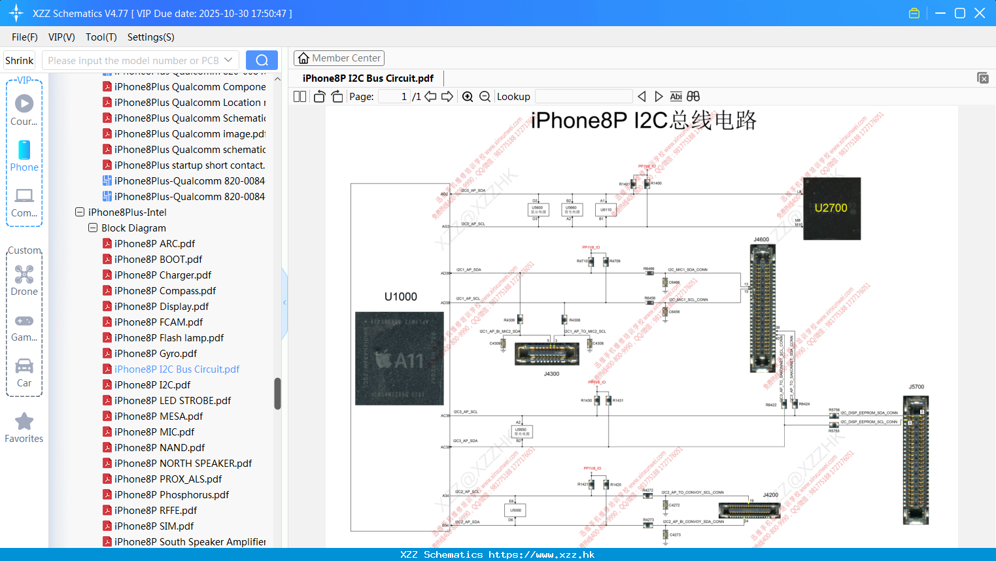This screenshot has height=561, width=996.
Task: Select the Phone category icon
Action: pyautogui.click(x=24, y=150)
